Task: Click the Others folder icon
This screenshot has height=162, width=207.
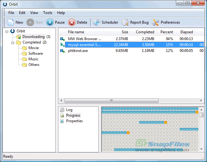Action: pos(24,65)
